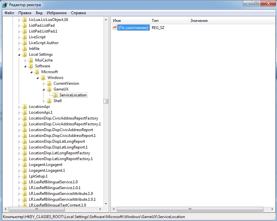The image size is (277, 221).
Task: Expand the CurrentVersion tree node
Action: pyautogui.click(x=44, y=84)
